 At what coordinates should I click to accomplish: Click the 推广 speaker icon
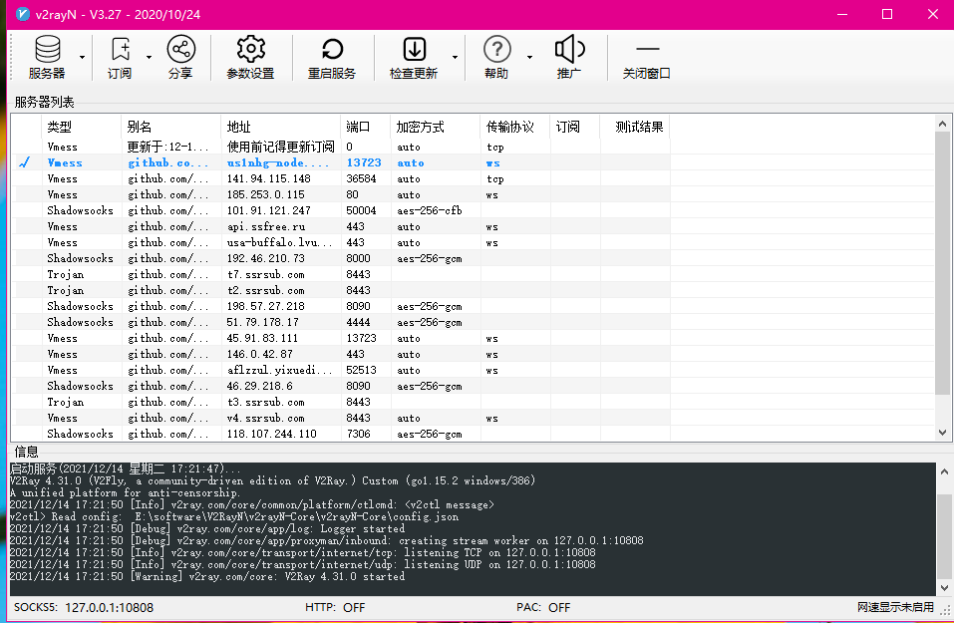coord(569,57)
